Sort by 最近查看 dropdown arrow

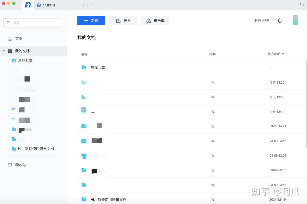(283, 54)
